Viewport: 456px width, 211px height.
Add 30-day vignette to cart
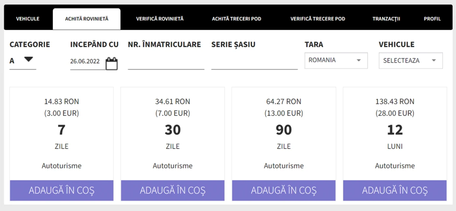[x=173, y=191]
